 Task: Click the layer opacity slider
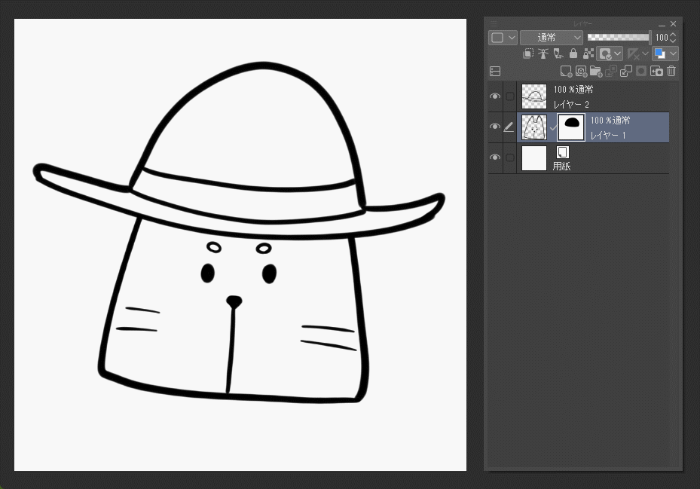tap(619, 38)
